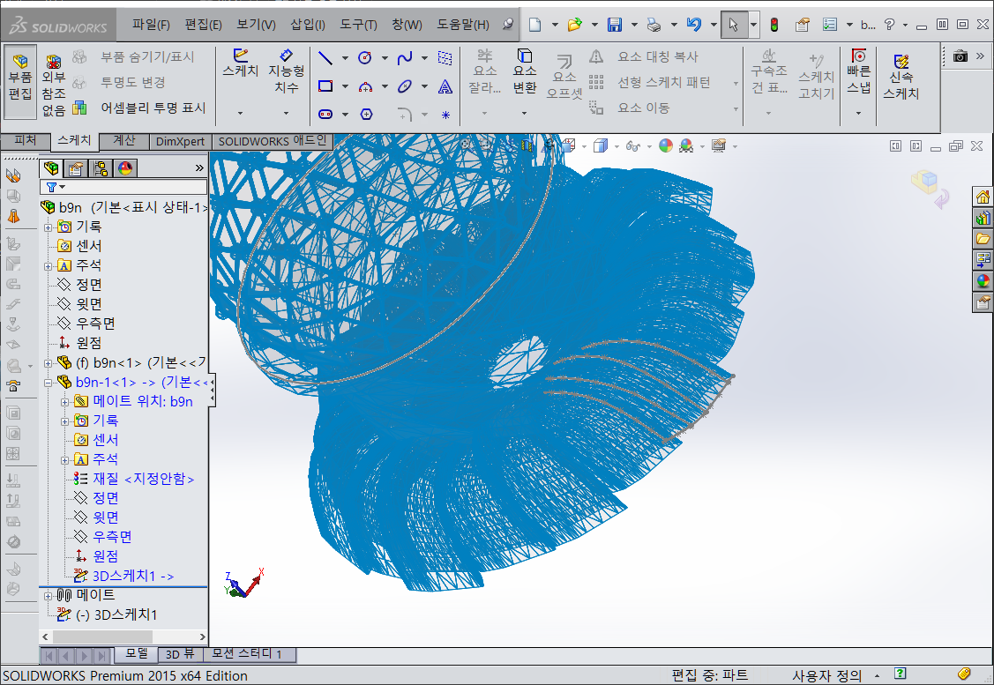Click the 사용자 정의 status bar units
The image size is (994, 685).
click(x=826, y=675)
